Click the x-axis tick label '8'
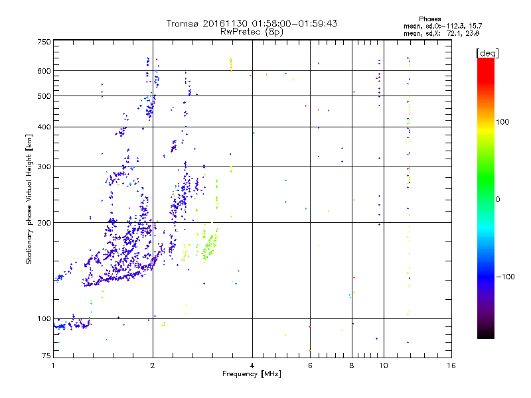Image resolution: width=531 pixels, height=398 pixels. click(352, 365)
